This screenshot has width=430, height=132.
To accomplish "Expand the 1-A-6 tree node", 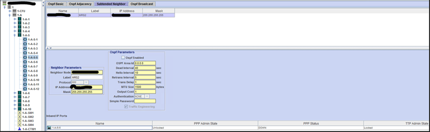I will pos(15,93).
